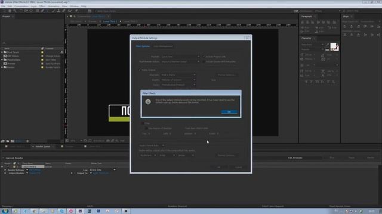
Task: Open the Post-Render Action dropdown
Action: [180, 62]
